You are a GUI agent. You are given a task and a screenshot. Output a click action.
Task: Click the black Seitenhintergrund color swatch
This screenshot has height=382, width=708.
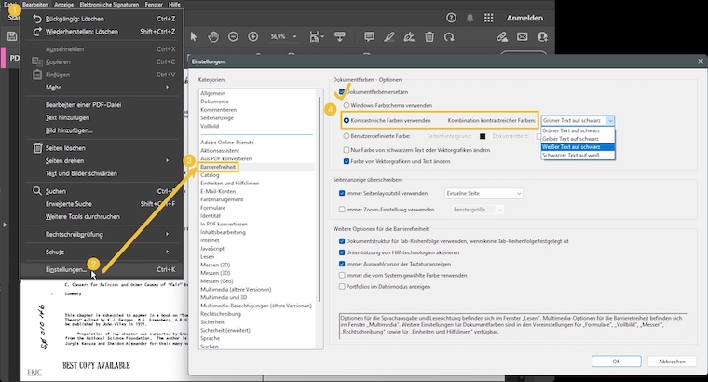click(x=483, y=136)
